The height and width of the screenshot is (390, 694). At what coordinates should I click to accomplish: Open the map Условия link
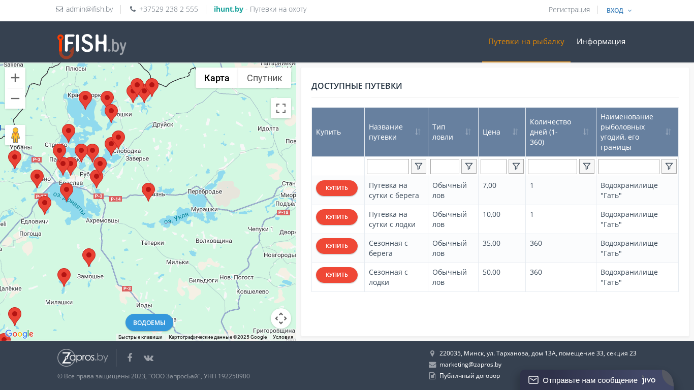click(283, 337)
